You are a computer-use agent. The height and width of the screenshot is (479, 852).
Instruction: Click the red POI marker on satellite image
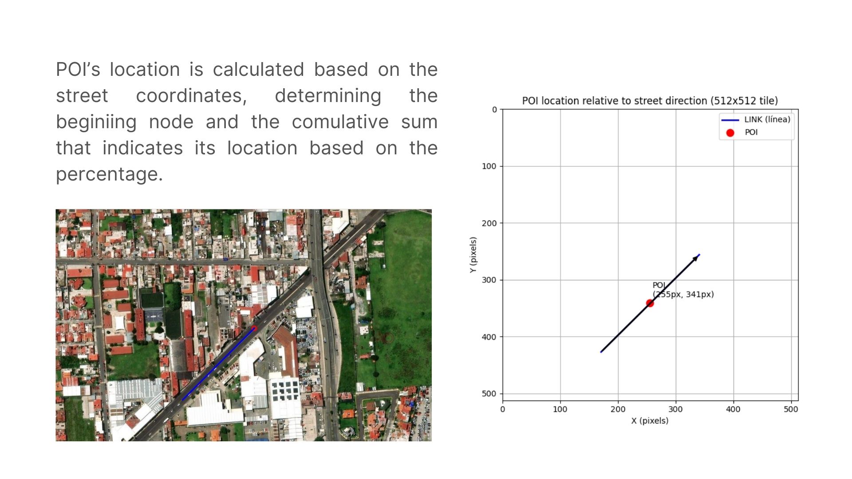254,328
